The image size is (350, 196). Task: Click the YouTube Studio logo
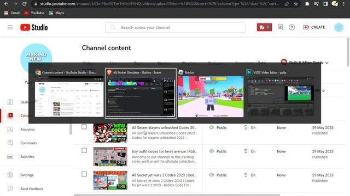(34, 27)
